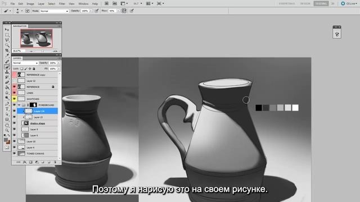360x202 pixels.
Task: Select the Zoom tool in toolbox
Action: point(7,130)
